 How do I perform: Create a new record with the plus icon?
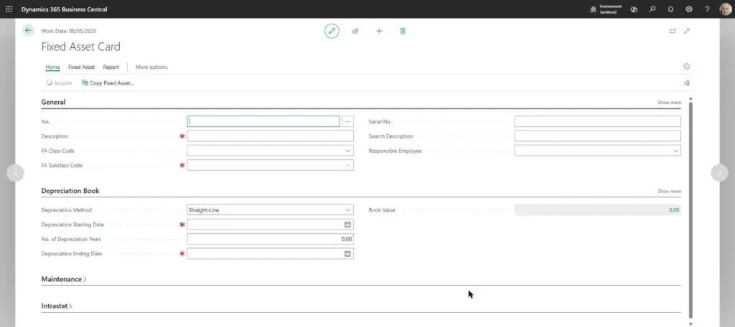point(379,31)
